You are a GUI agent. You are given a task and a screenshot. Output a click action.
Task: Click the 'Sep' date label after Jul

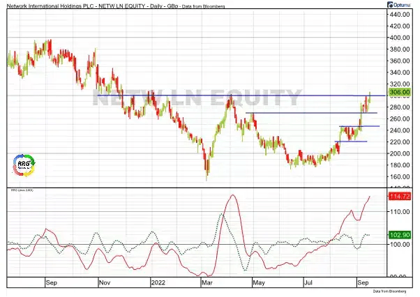(x=363, y=283)
